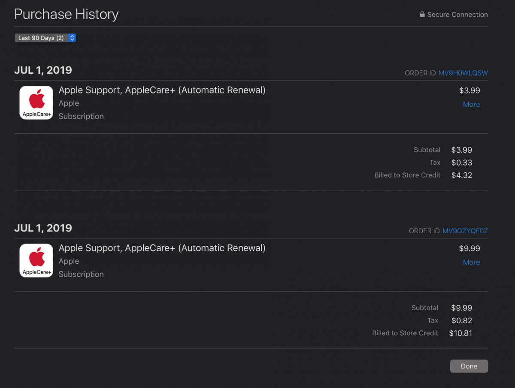Click the Done button

coord(469,366)
